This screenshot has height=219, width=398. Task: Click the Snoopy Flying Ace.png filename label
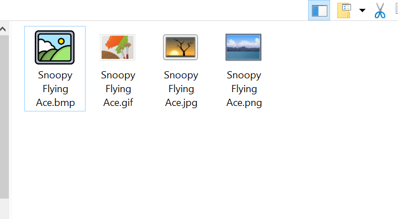click(x=244, y=89)
